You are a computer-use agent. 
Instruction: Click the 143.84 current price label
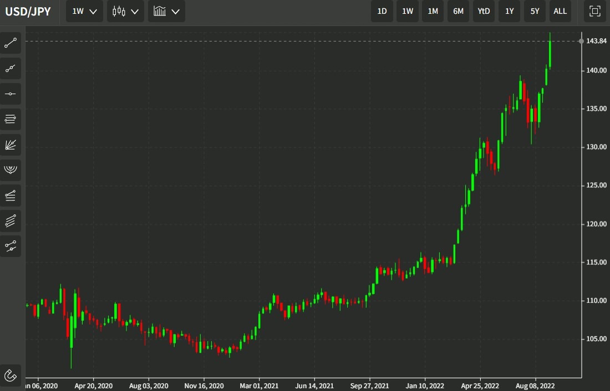(x=596, y=41)
